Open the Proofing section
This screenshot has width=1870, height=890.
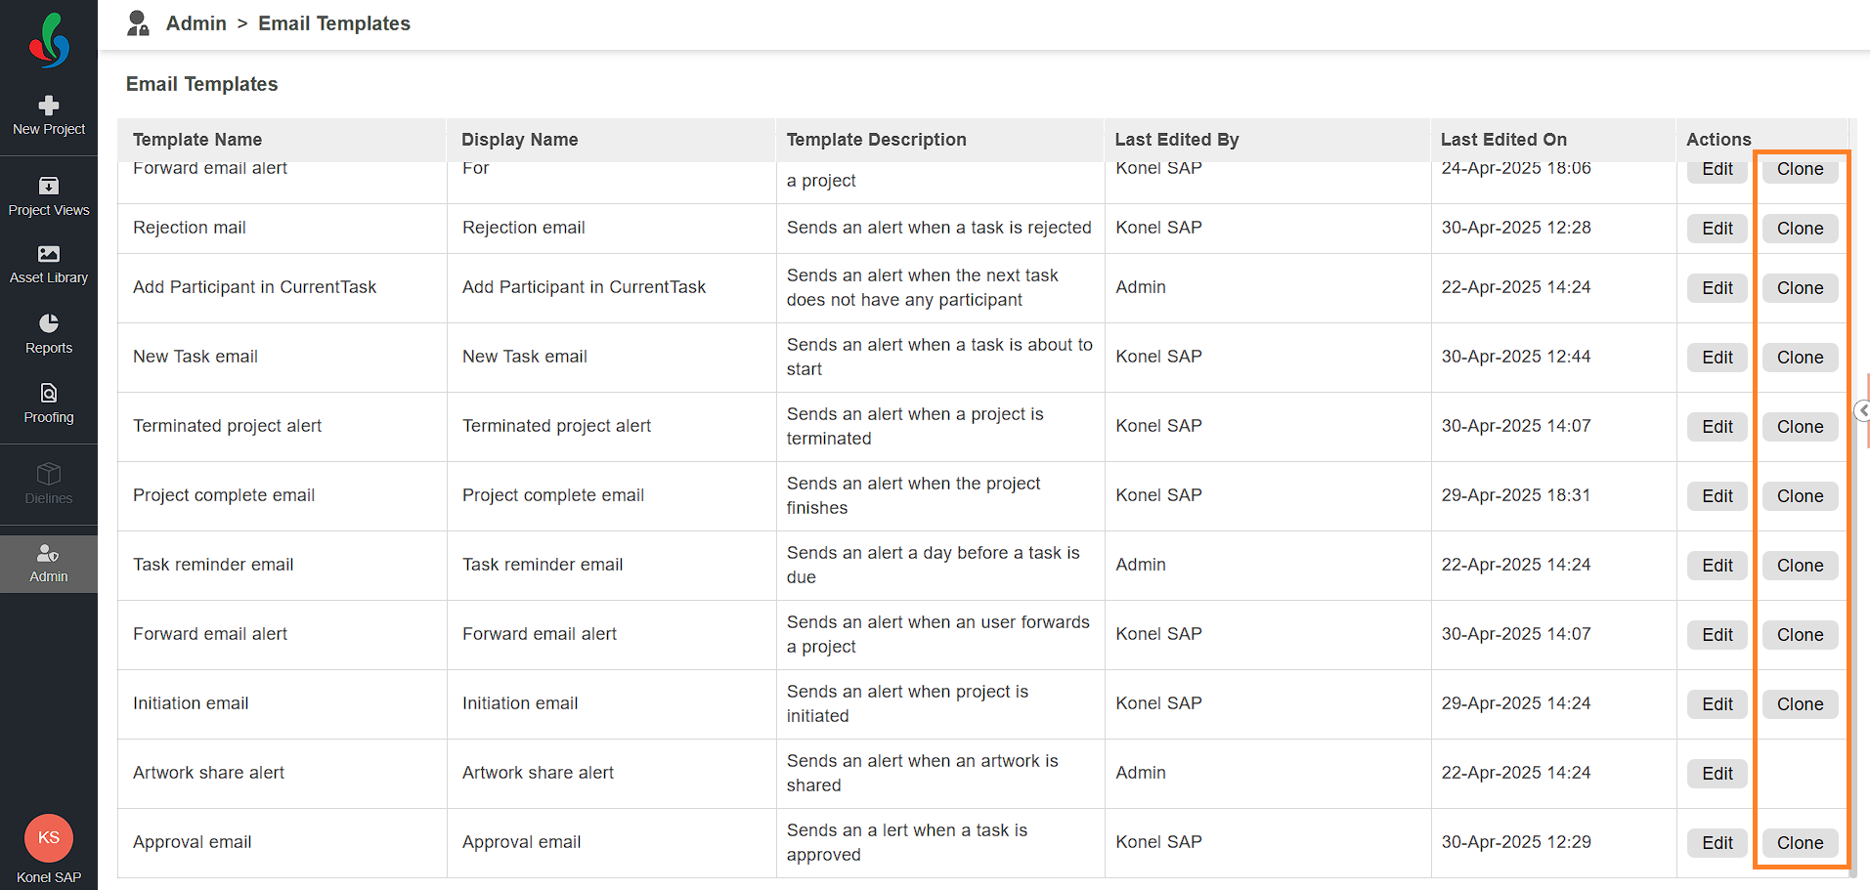(x=49, y=403)
